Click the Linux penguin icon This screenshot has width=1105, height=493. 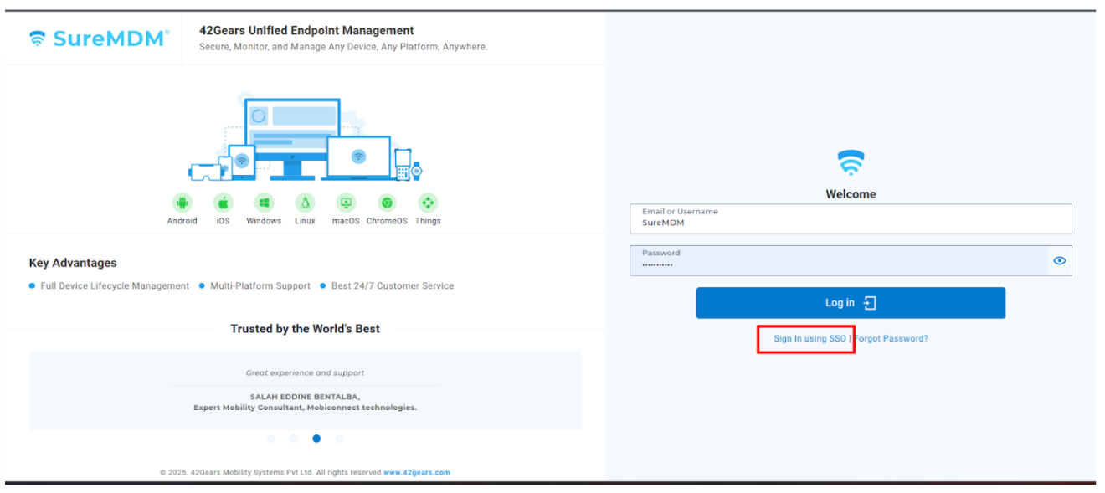(x=305, y=203)
